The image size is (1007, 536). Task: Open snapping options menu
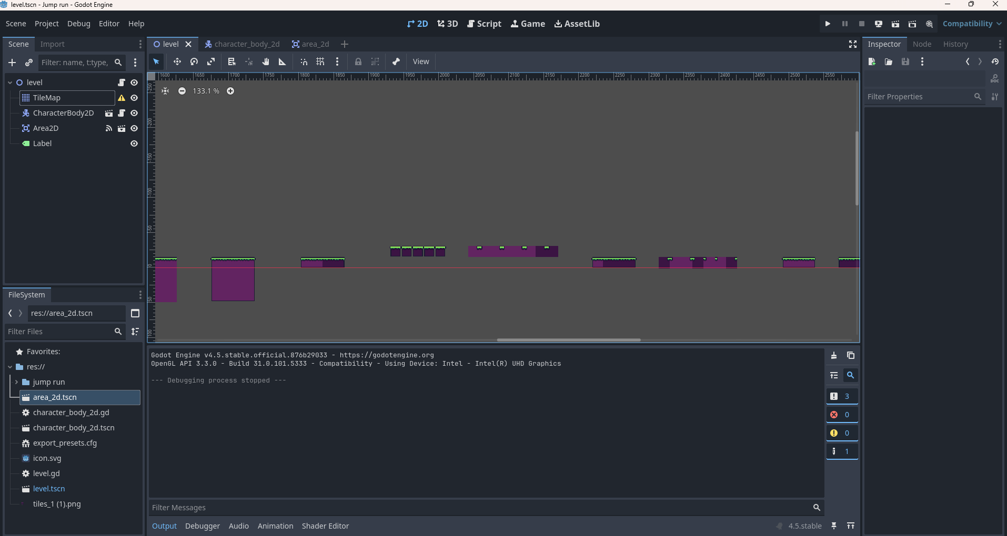coord(337,61)
